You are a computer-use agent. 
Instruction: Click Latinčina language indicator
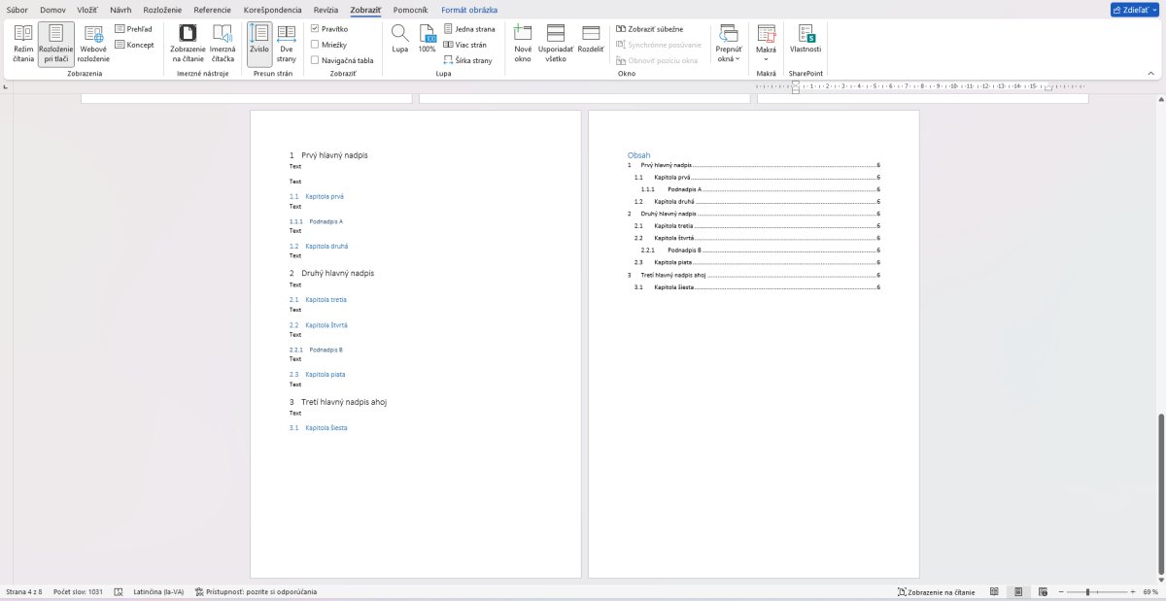tap(157, 591)
